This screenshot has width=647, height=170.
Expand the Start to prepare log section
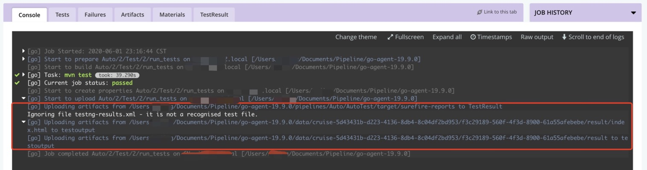click(x=23, y=59)
